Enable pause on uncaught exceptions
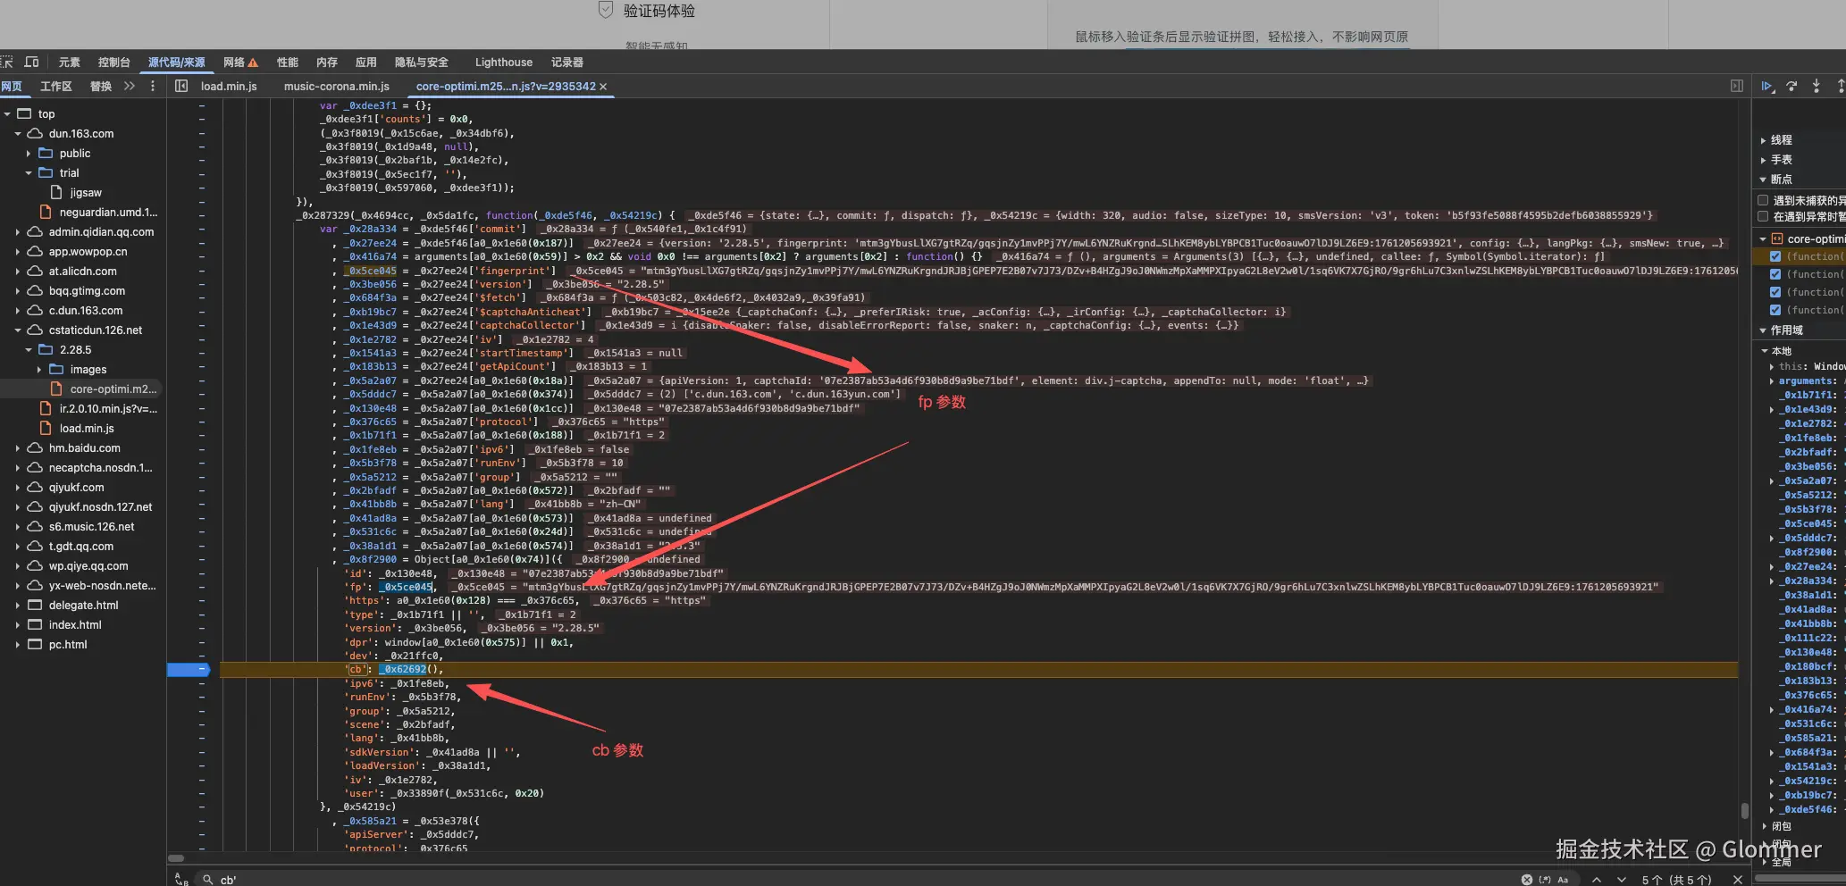Viewport: 1846px width, 886px height. click(x=1763, y=200)
